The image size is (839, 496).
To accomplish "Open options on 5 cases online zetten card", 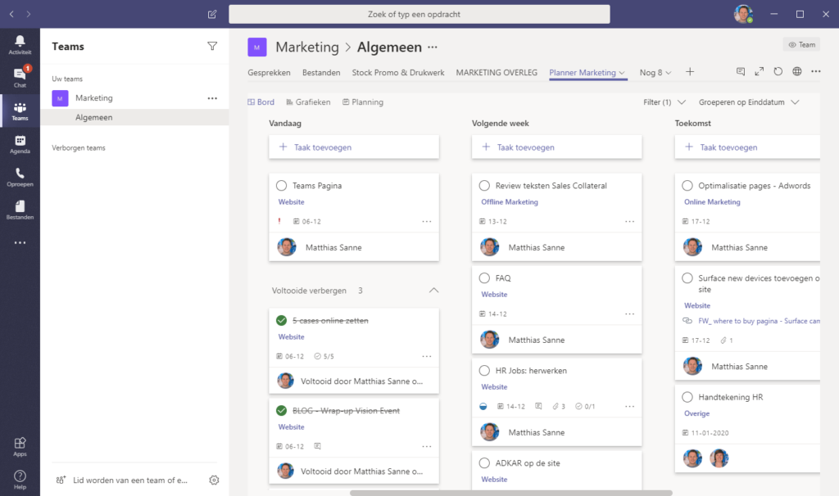I will click(x=426, y=356).
